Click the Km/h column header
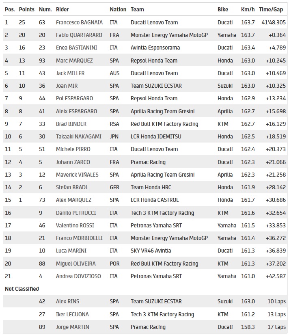 [248, 9]
